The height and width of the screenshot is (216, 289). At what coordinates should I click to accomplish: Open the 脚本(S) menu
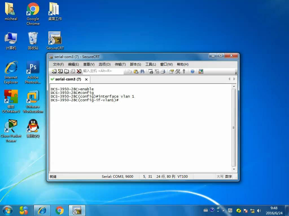[135, 64]
